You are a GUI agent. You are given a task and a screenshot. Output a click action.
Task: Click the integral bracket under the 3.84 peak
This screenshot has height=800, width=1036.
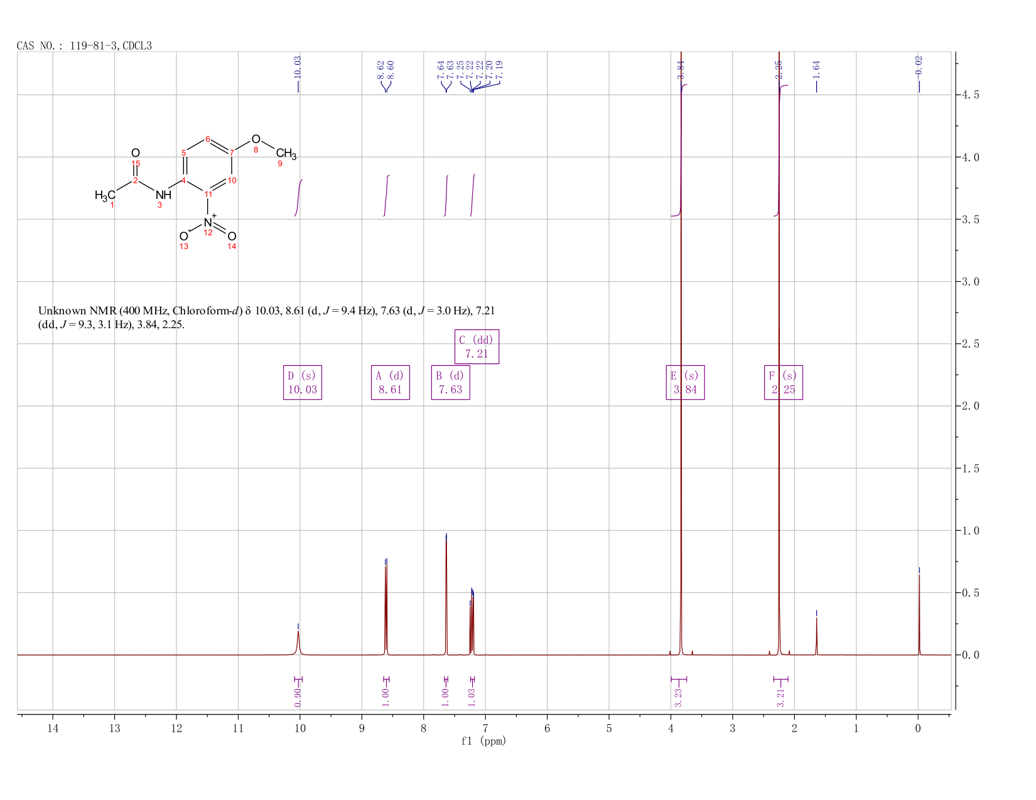pyautogui.click(x=679, y=679)
